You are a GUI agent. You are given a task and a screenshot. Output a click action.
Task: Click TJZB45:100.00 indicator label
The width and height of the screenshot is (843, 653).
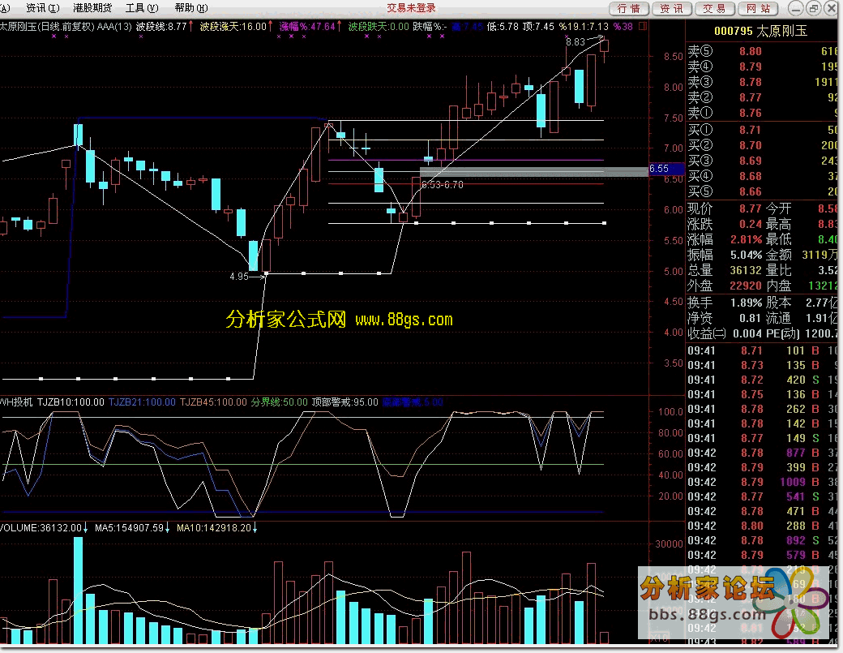coord(213,402)
